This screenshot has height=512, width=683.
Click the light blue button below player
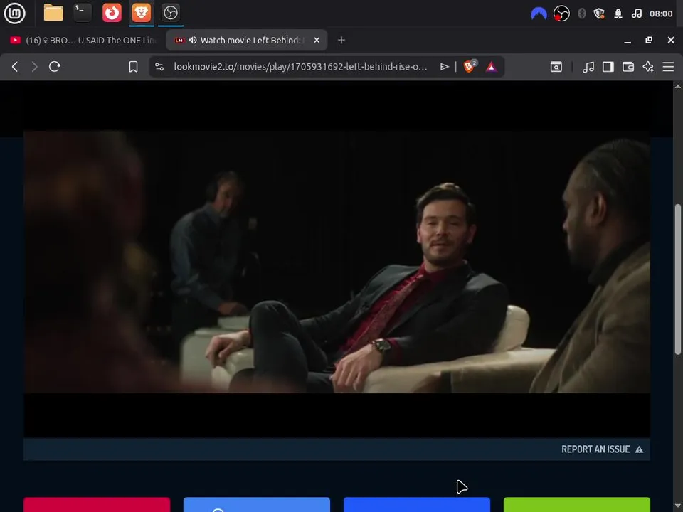click(x=257, y=505)
